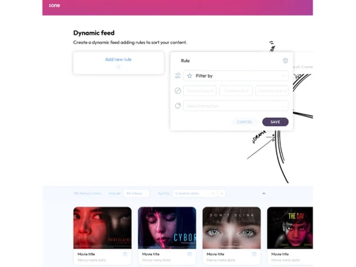
Task: Choose the last contains option in the row
Action: click(272, 90)
